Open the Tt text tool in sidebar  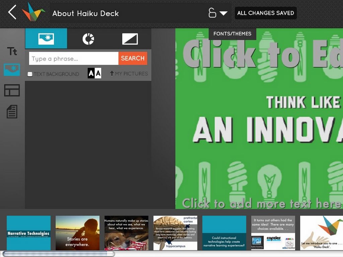click(x=12, y=51)
